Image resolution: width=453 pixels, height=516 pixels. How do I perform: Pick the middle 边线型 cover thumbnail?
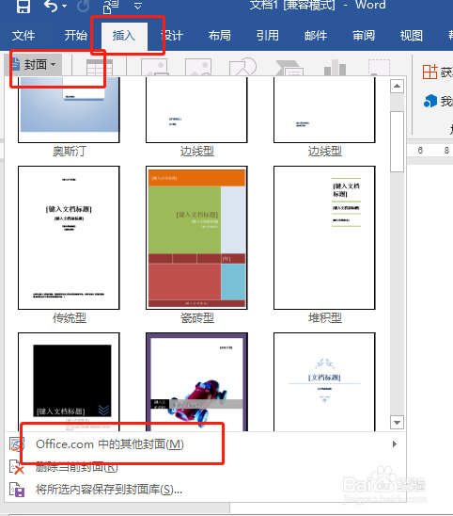(x=196, y=110)
